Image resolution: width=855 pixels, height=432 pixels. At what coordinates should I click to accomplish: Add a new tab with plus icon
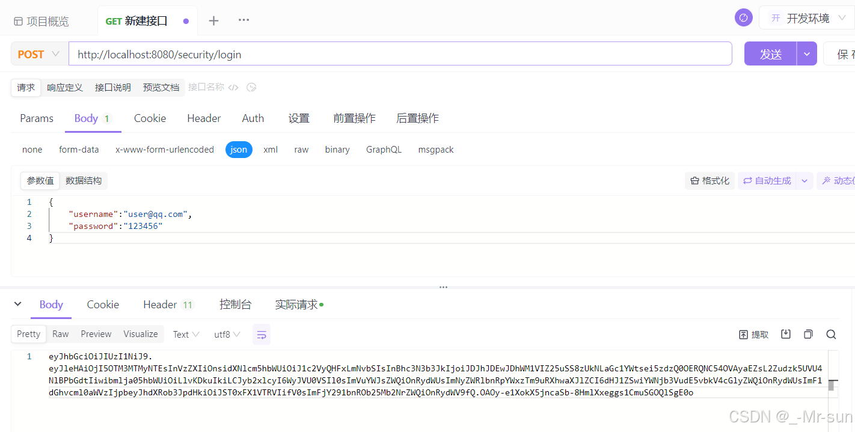pos(213,21)
